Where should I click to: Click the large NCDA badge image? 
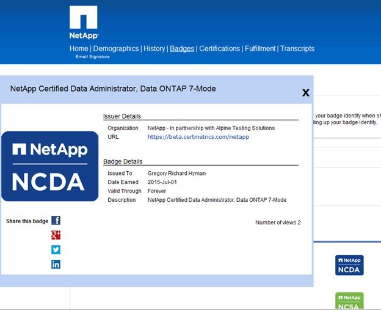click(x=50, y=166)
